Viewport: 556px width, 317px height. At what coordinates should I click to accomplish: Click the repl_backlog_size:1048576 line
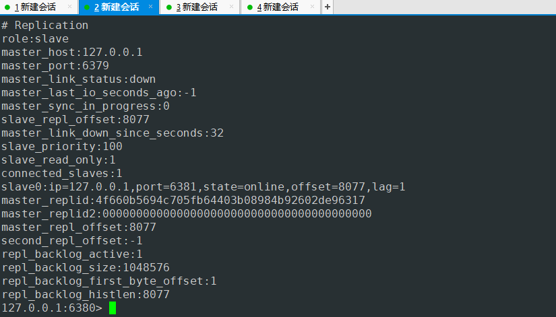pyautogui.click(x=85, y=268)
